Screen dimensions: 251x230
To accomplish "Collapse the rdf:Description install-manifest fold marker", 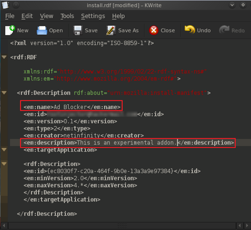I will tap(4, 93).
